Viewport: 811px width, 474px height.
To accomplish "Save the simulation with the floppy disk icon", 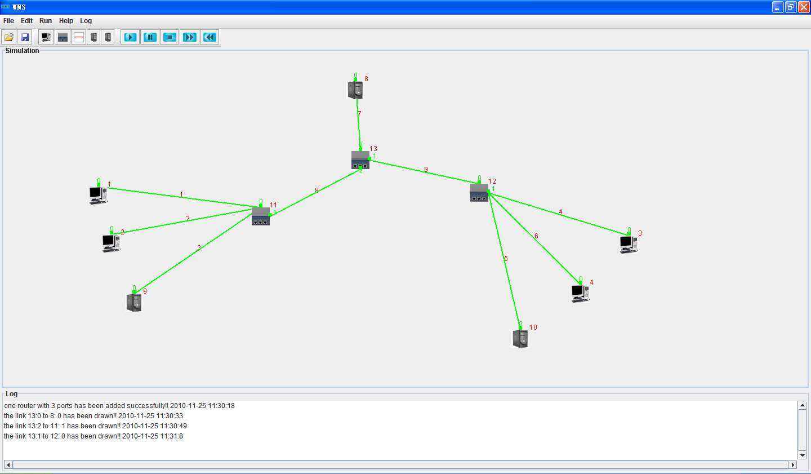I will [25, 37].
